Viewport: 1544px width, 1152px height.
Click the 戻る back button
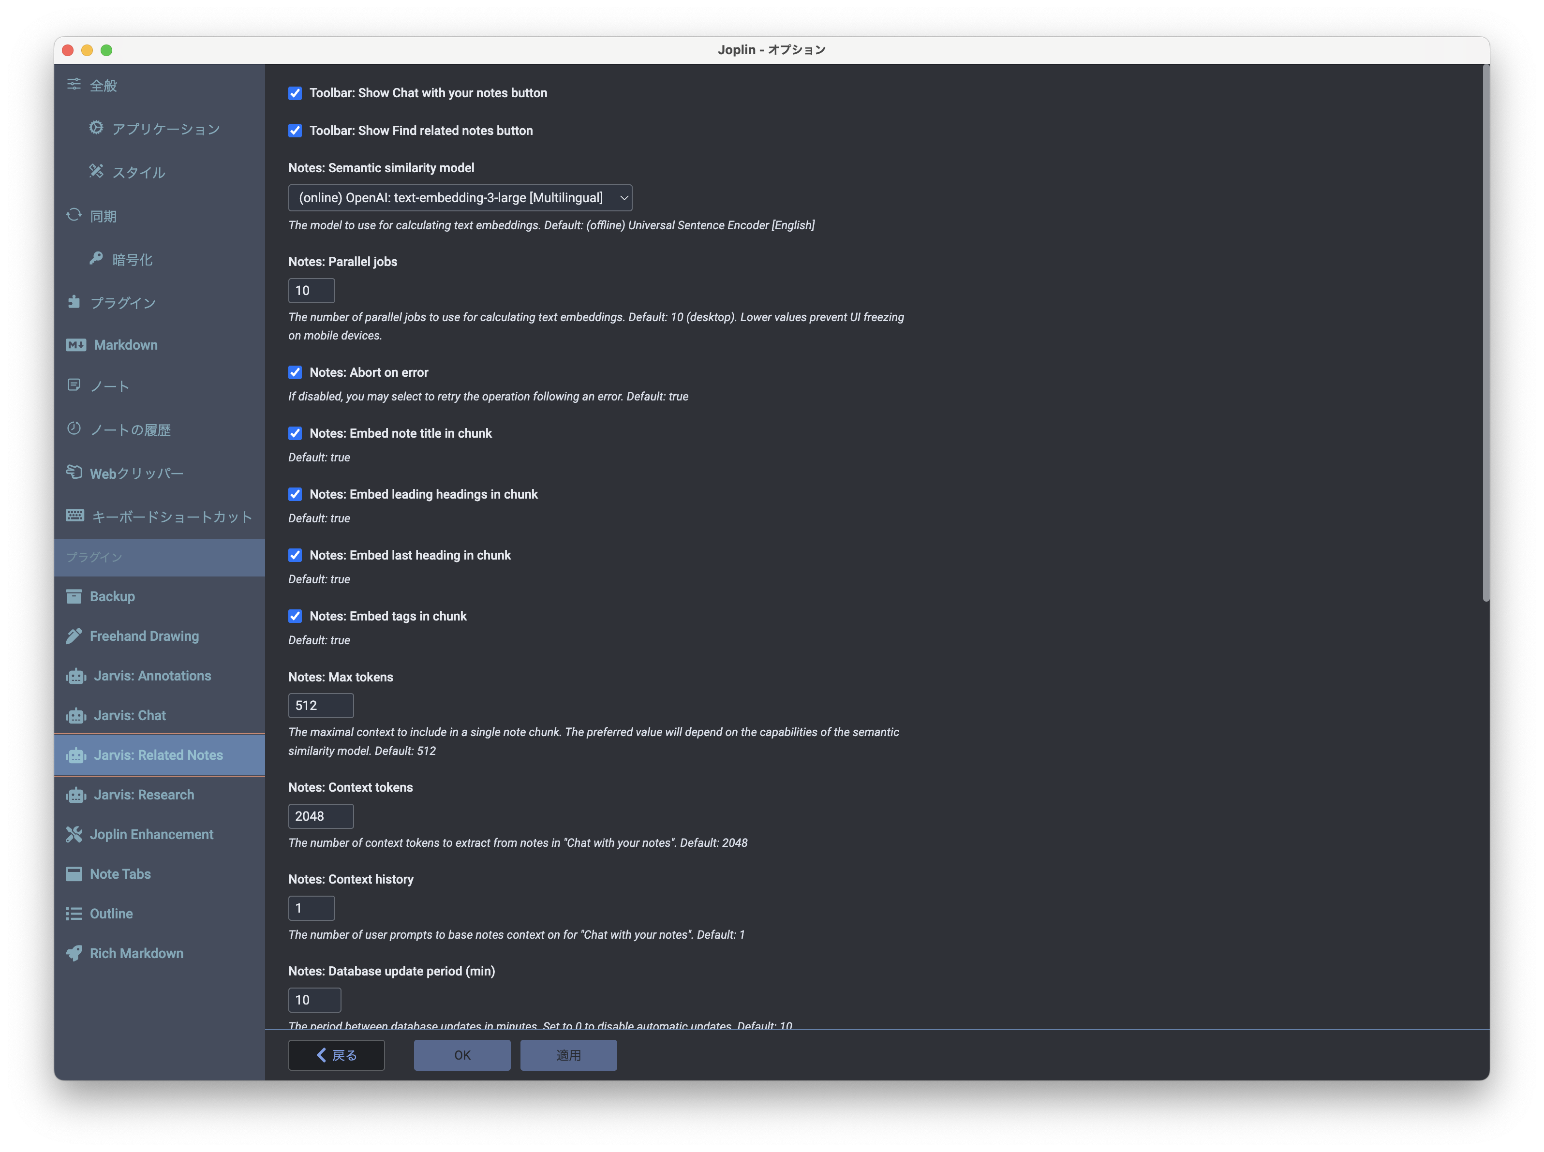tap(336, 1055)
